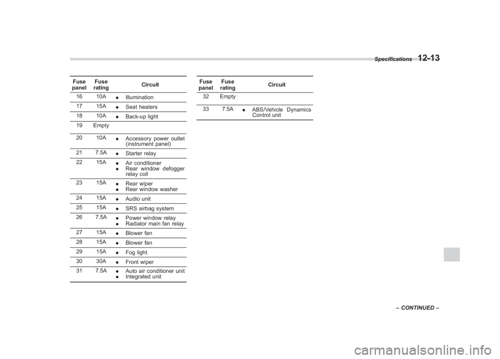Image resolution: width=500 pixels, height=359 pixels.
Task: Select the 'Seat heaters' entry
Action: 141,107
